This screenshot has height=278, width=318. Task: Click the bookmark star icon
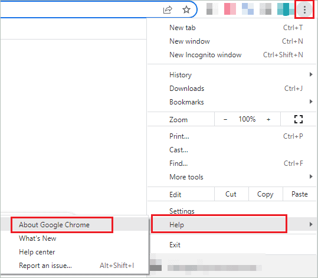tap(186, 10)
